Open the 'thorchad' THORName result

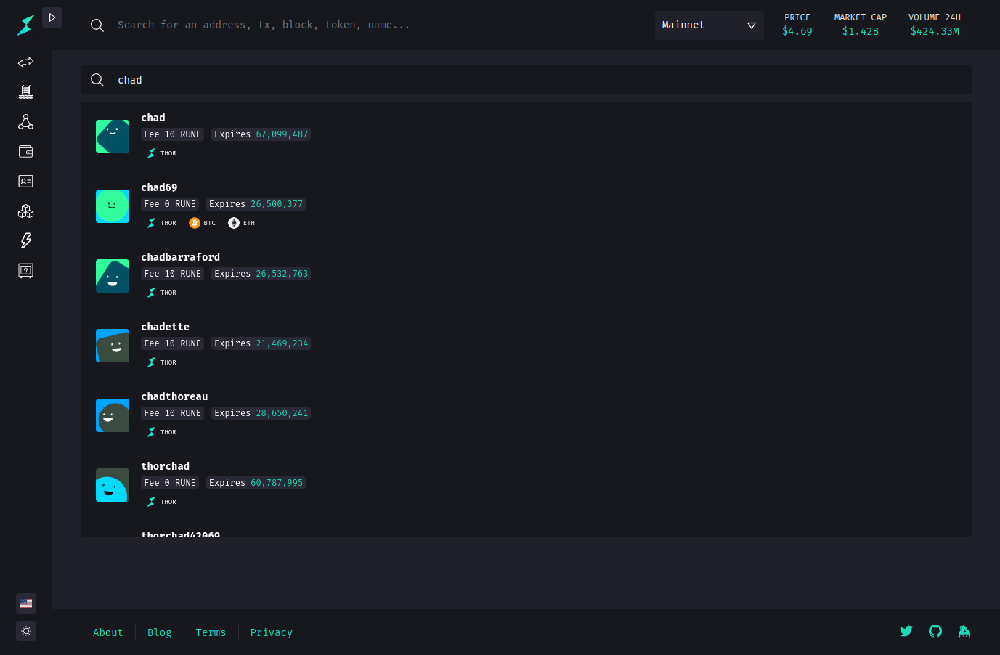(x=166, y=466)
